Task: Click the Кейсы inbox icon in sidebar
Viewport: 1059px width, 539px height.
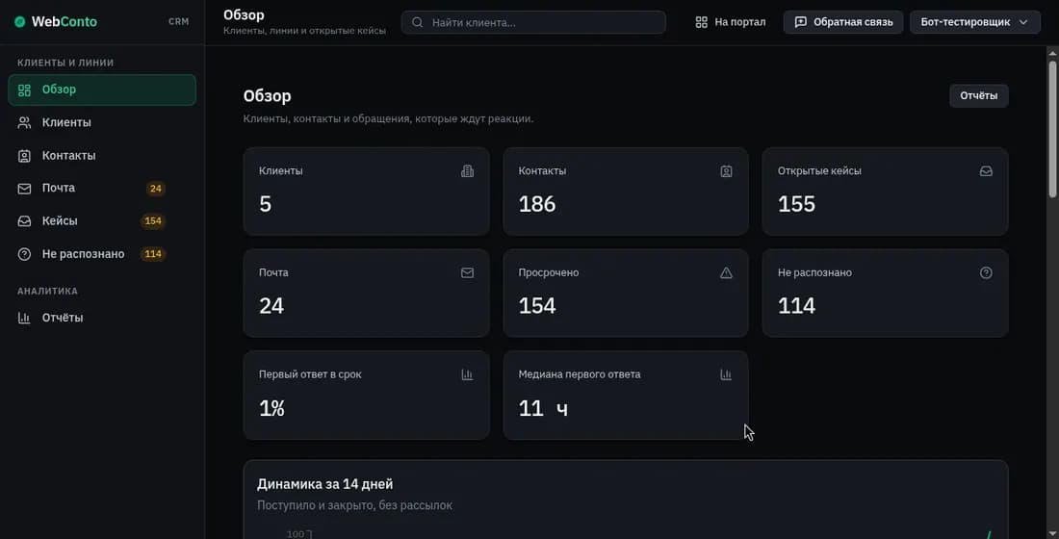Action: (24, 220)
